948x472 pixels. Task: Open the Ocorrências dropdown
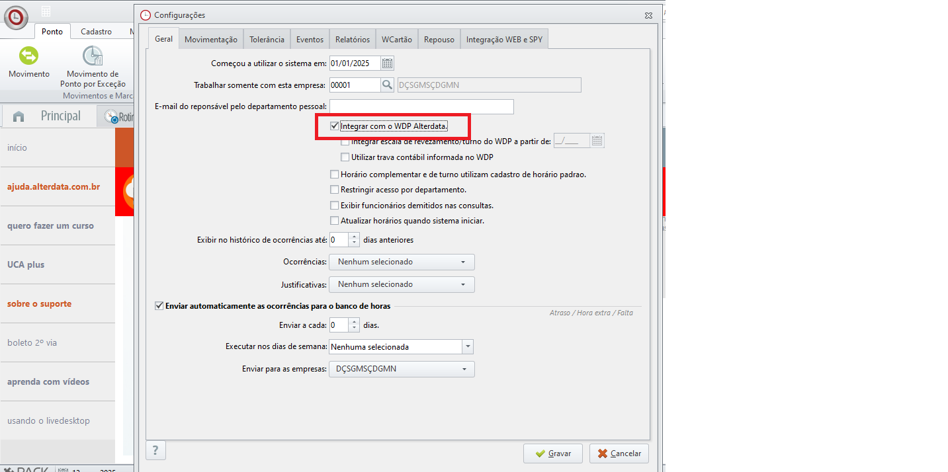point(402,262)
